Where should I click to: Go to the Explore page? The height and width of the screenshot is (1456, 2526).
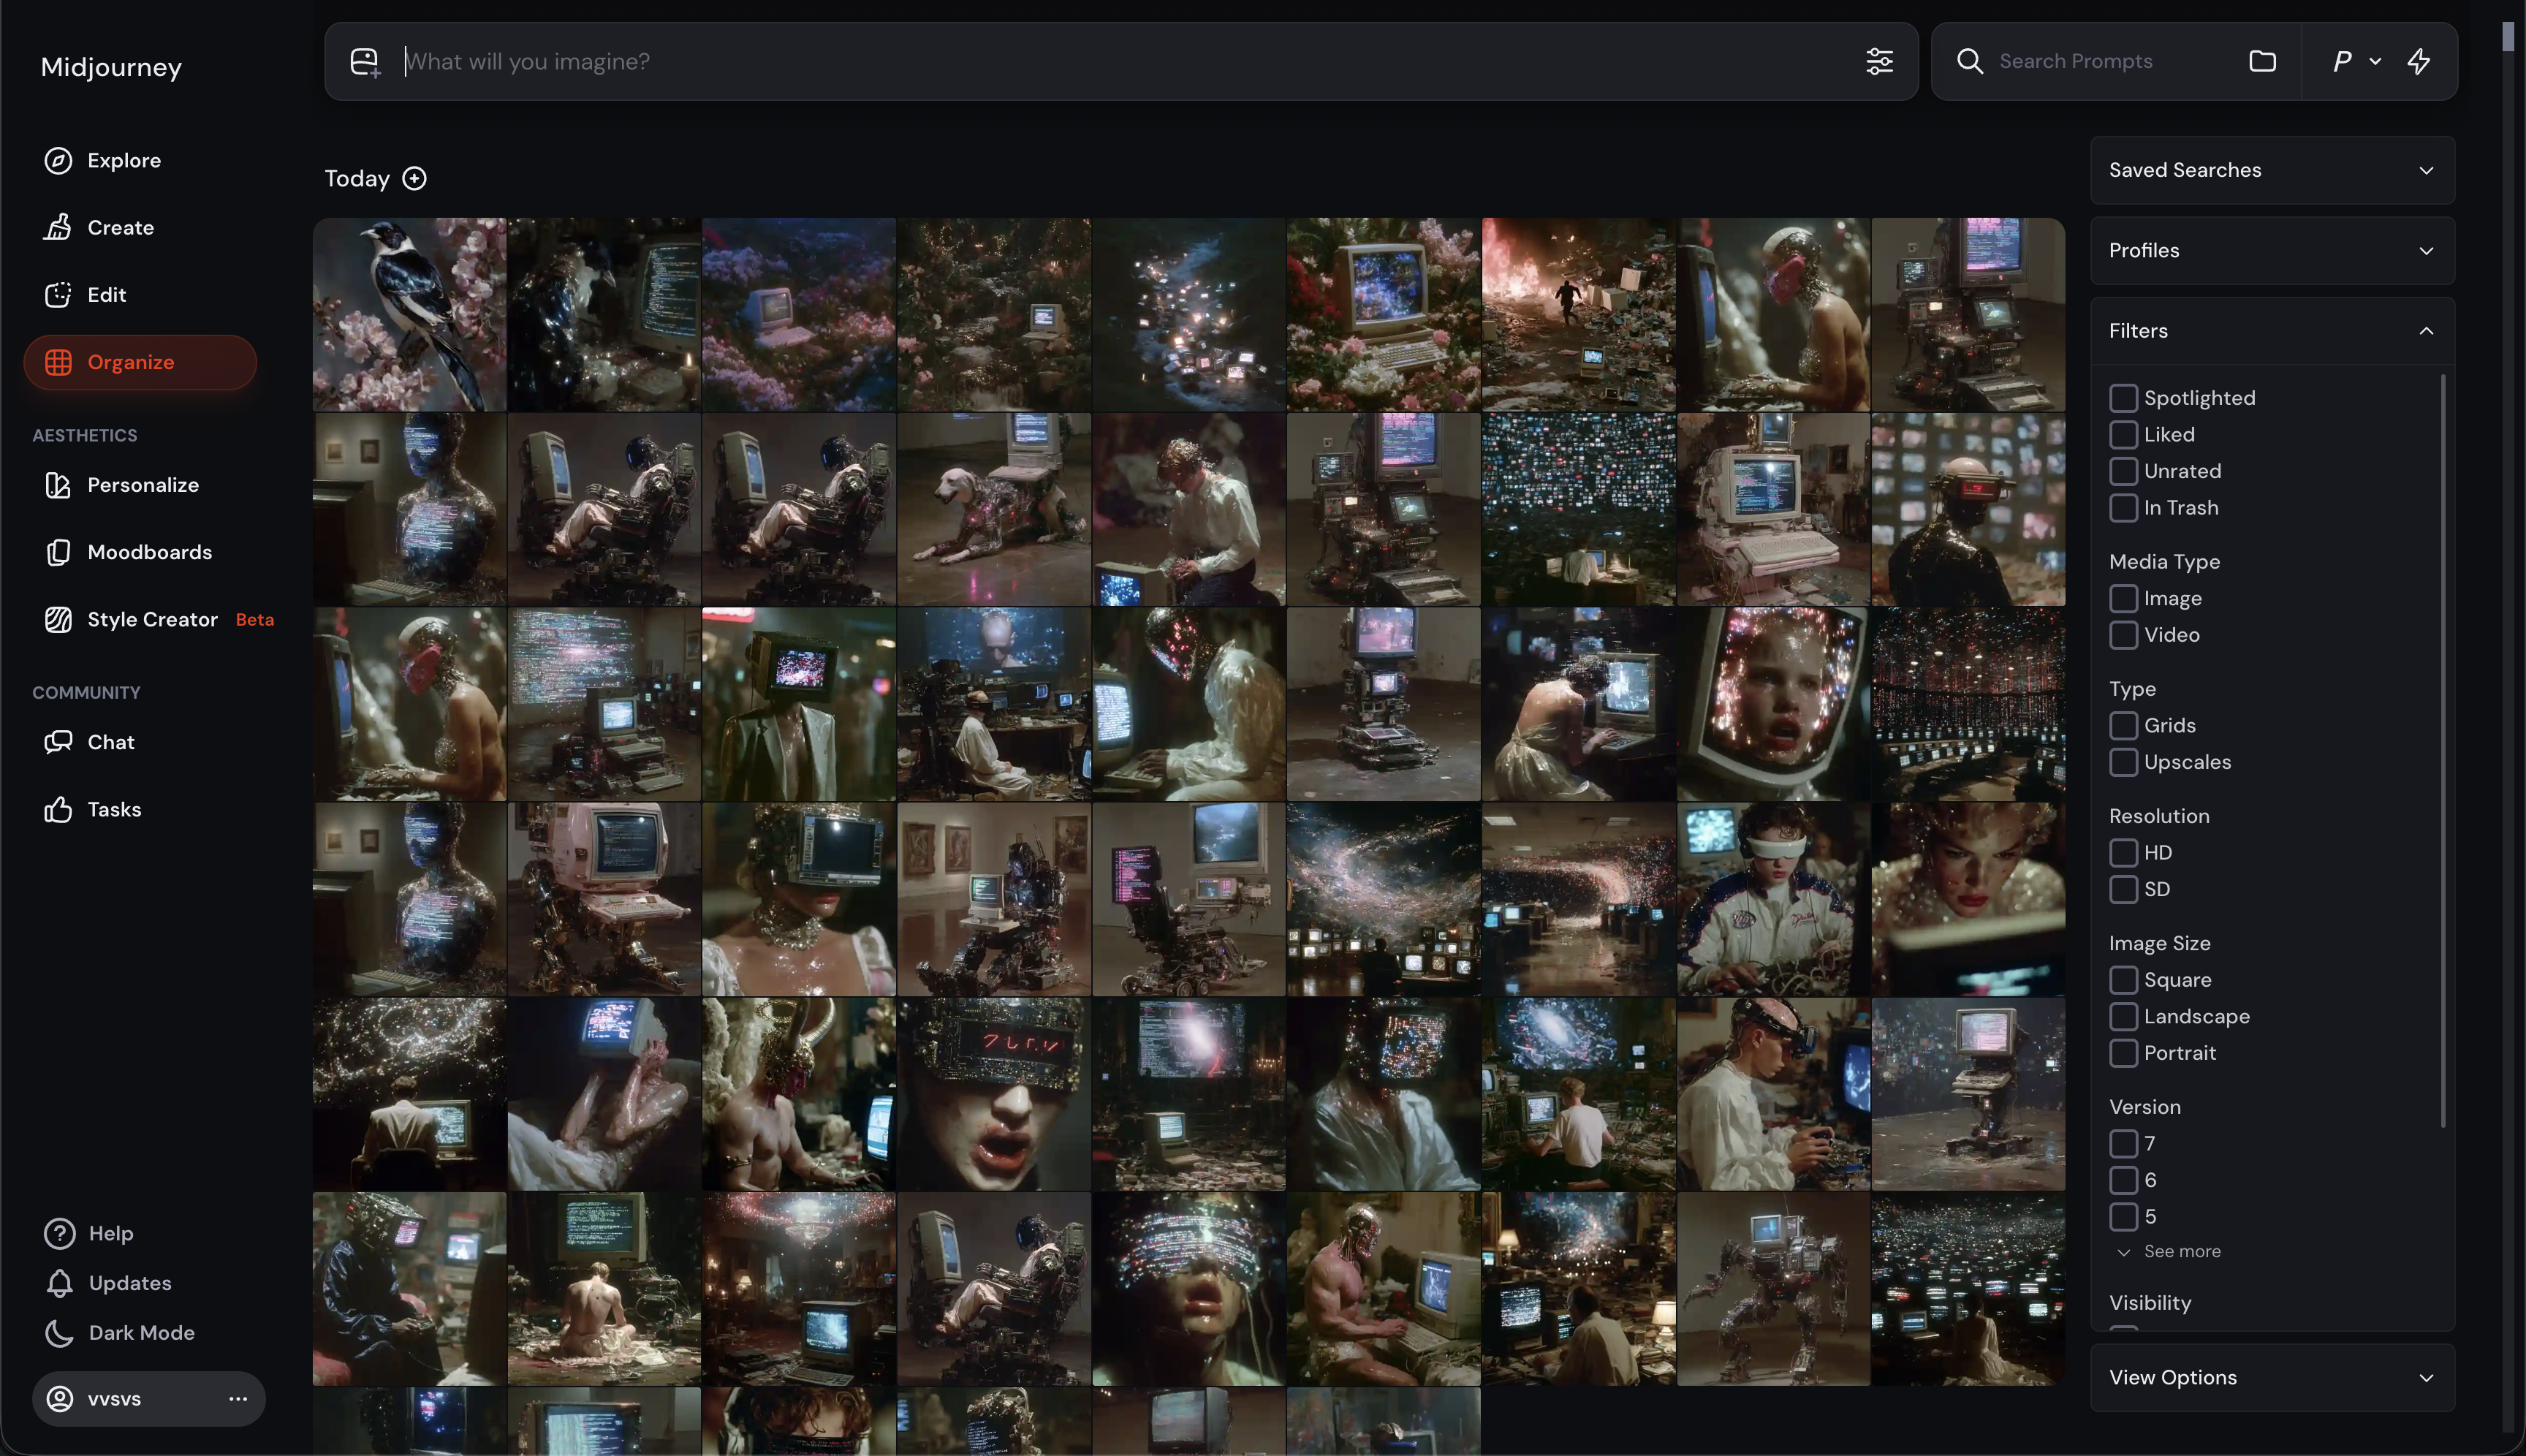[123, 161]
